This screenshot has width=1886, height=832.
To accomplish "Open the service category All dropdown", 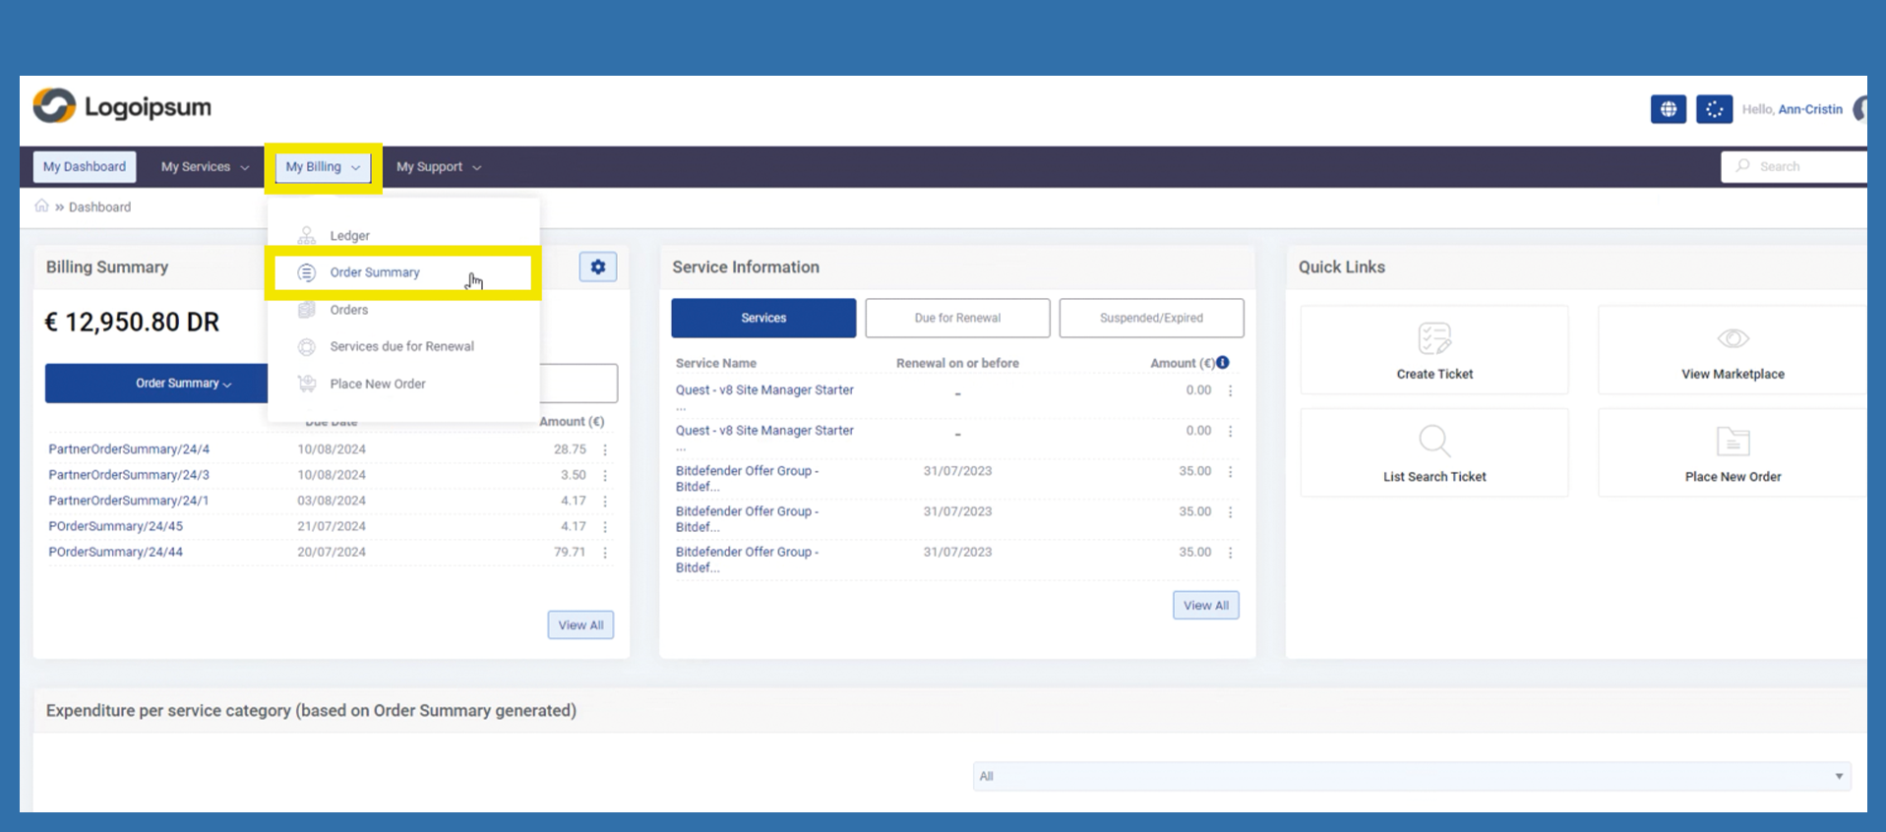I will (x=1412, y=776).
